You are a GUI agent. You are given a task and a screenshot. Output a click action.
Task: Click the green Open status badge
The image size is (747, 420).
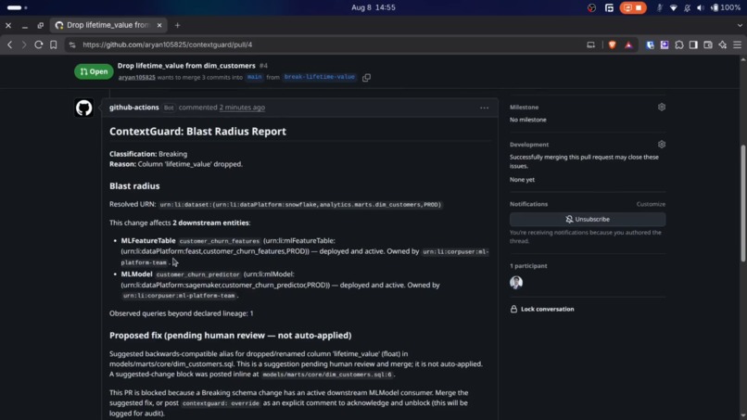pyautogui.click(x=94, y=71)
